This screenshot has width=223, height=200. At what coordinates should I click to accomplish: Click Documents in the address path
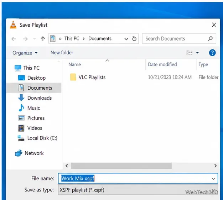coord(100,38)
